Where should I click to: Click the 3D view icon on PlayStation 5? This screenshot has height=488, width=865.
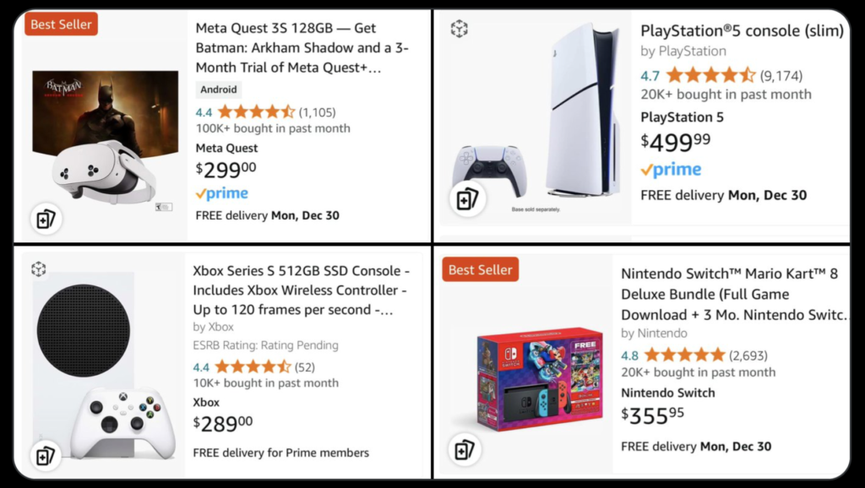pyautogui.click(x=459, y=30)
